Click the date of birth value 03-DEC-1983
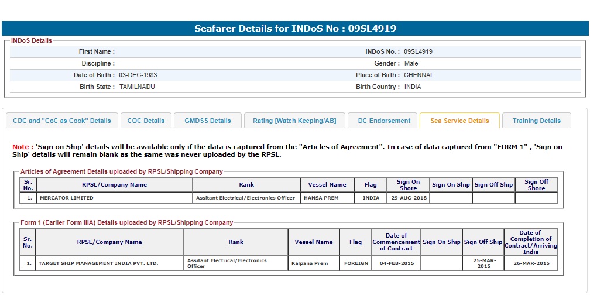614x299 pixels. click(138, 75)
